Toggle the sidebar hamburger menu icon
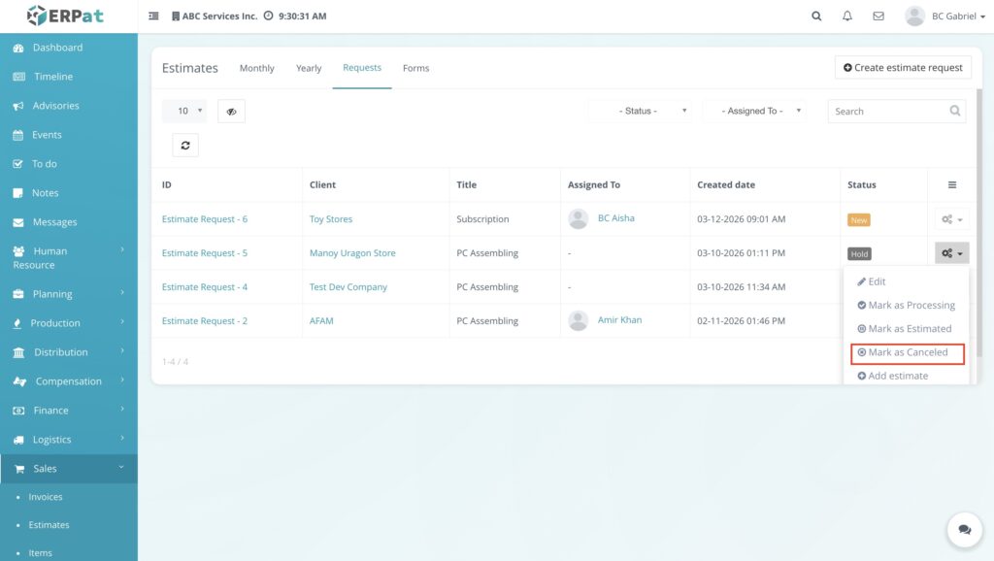Viewport: 994px width, 561px height. (154, 16)
